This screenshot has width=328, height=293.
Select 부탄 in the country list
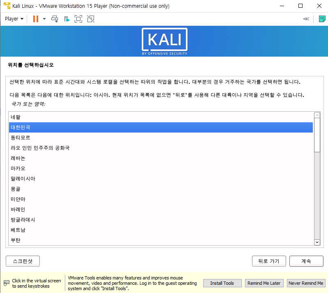(x=161, y=240)
